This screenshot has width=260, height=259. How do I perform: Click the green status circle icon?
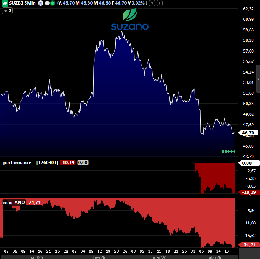pos(53,3)
